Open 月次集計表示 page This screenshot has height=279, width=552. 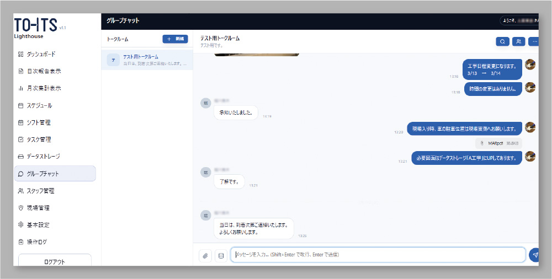coord(44,88)
